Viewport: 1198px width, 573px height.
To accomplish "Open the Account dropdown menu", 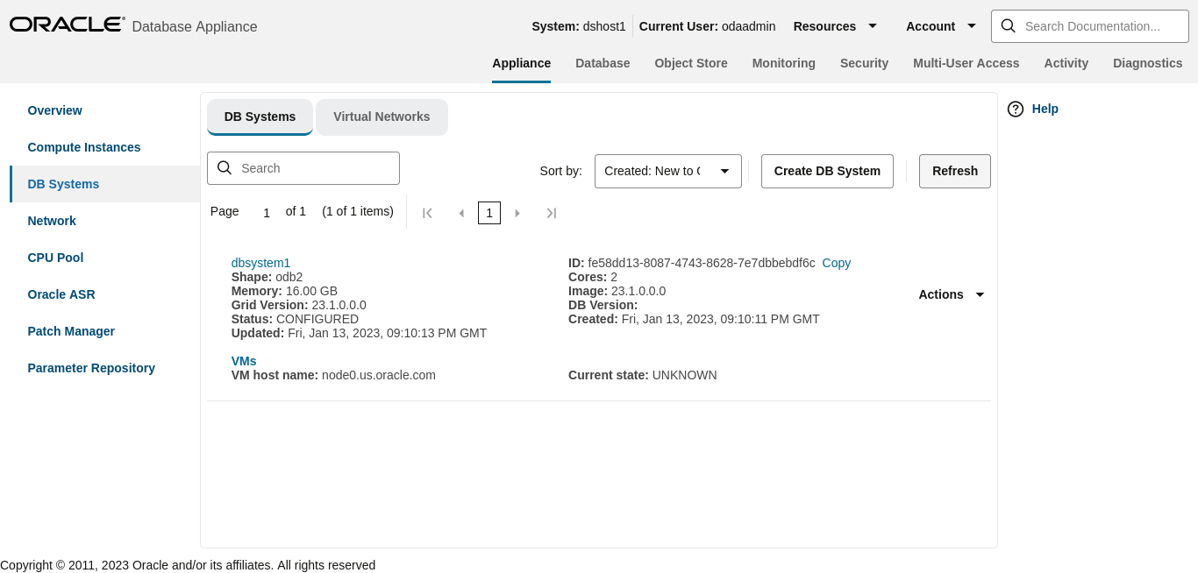I will tap(941, 26).
